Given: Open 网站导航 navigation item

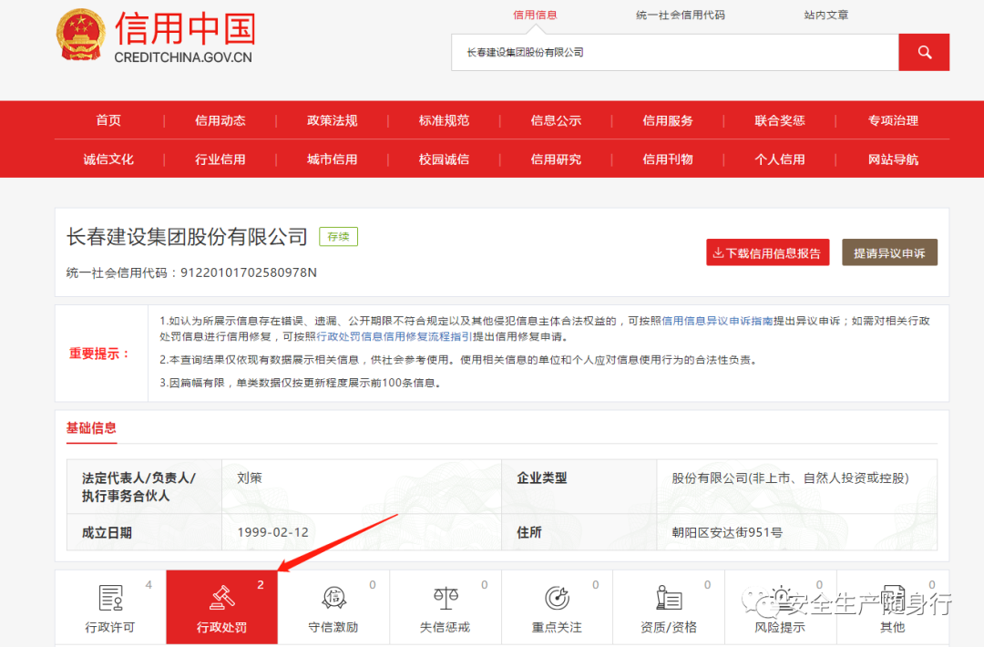Looking at the screenshot, I should point(893,159).
